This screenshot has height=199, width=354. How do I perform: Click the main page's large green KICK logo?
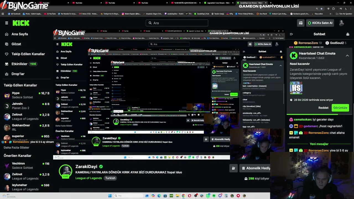pos(21,23)
